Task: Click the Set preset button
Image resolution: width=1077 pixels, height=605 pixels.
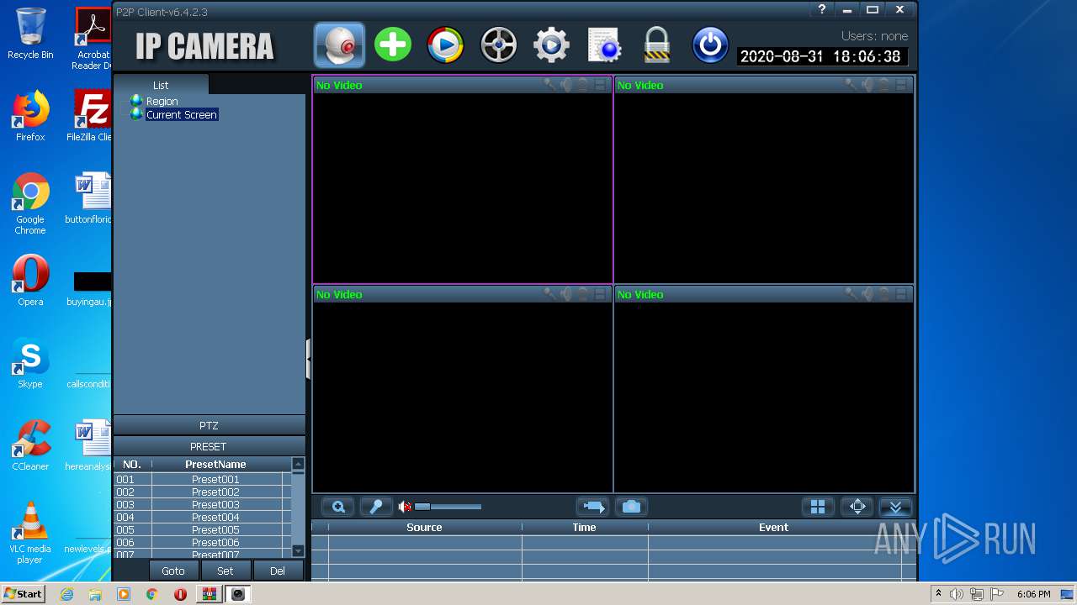Action: (x=225, y=571)
